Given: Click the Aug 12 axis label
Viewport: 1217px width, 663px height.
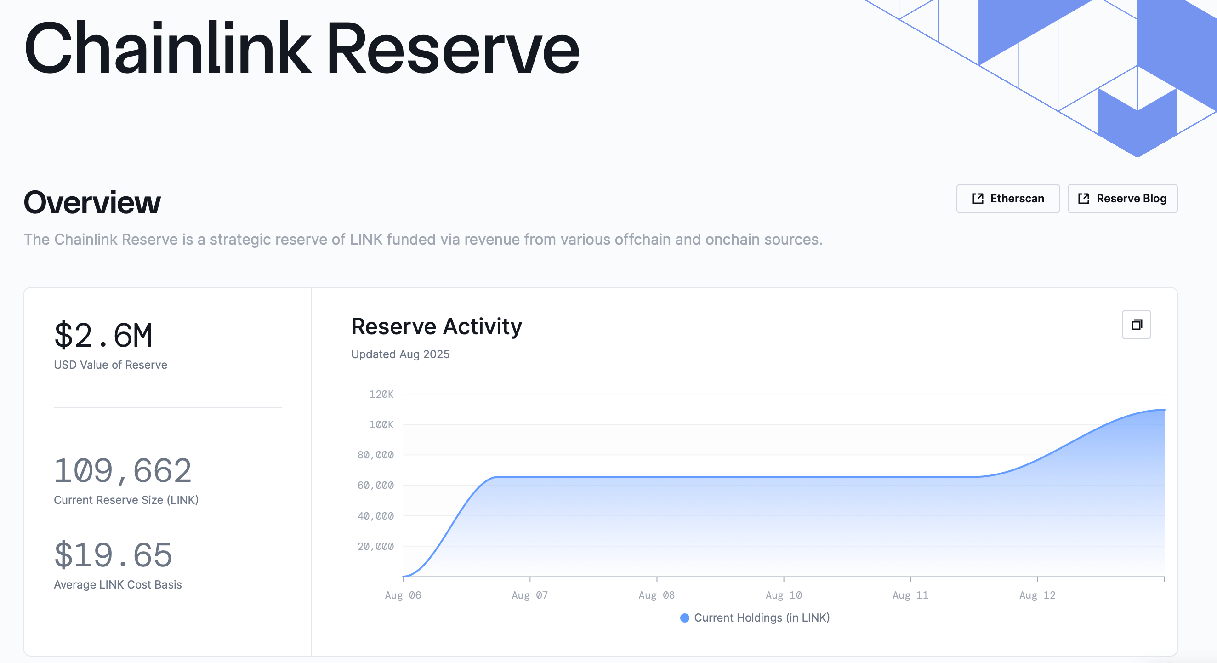Looking at the screenshot, I should coord(1037,595).
